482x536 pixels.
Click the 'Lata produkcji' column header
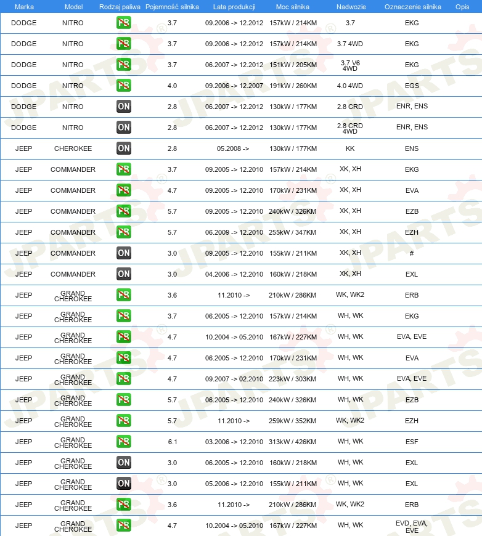234,7
